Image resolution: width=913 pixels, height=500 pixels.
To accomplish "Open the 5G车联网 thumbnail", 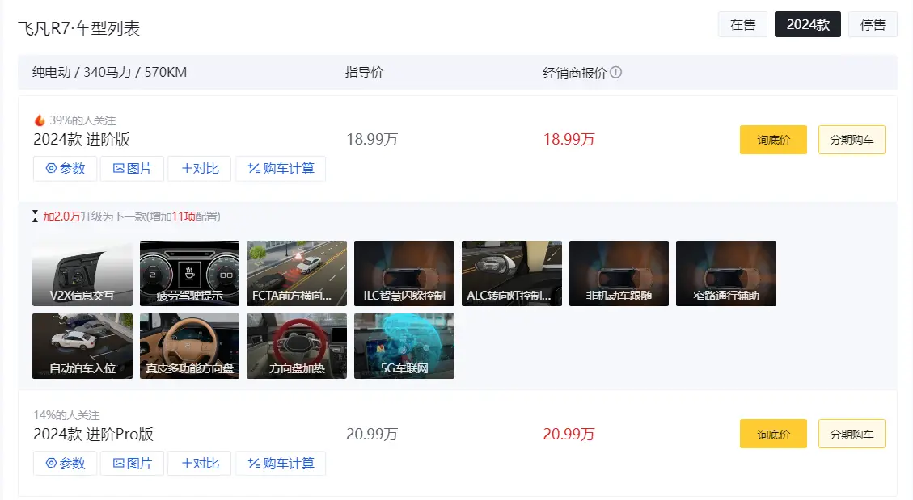I will click(404, 346).
